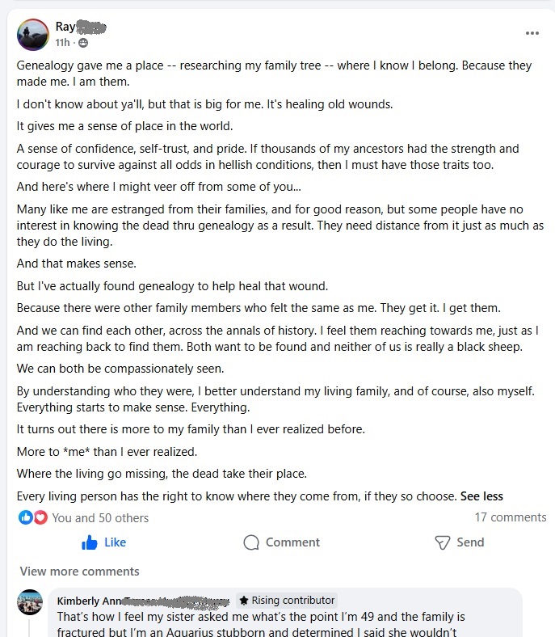Open the blue like reaction icon list
The image size is (555, 637).
pyautogui.click(x=26, y=517)
